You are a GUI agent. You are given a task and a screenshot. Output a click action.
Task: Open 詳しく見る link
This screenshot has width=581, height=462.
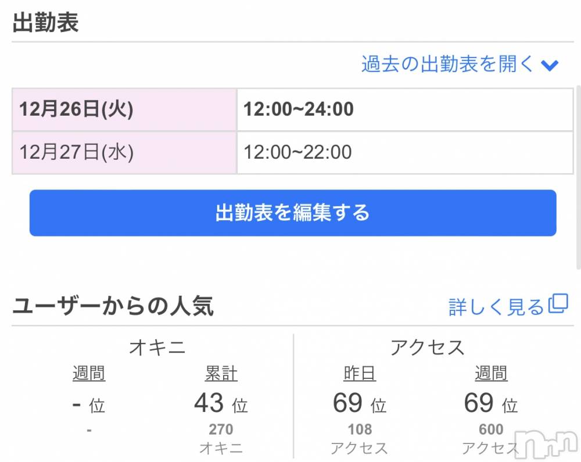(x=508, y=306)
